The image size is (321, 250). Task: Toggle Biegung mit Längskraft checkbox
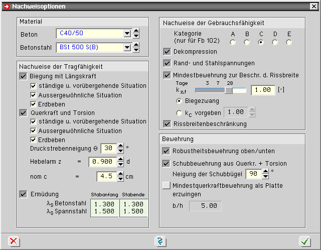[x=23, y=76]
